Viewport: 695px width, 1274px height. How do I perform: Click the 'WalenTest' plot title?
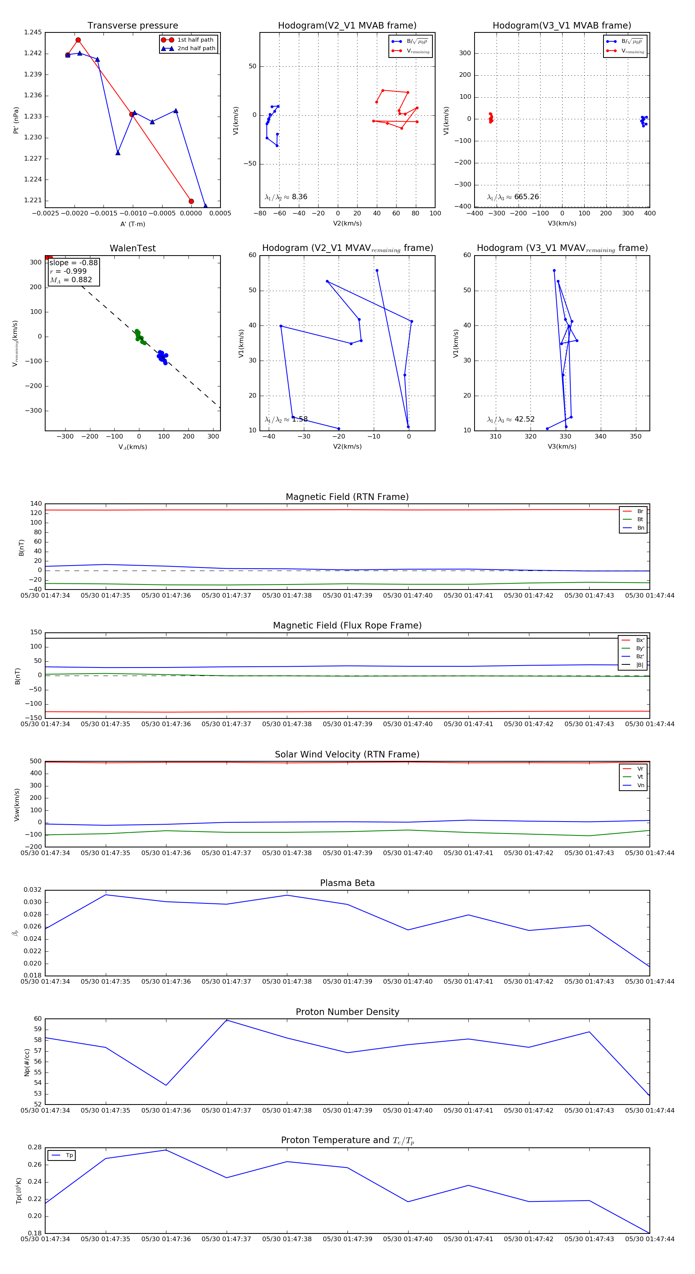[x=132, y=248]
